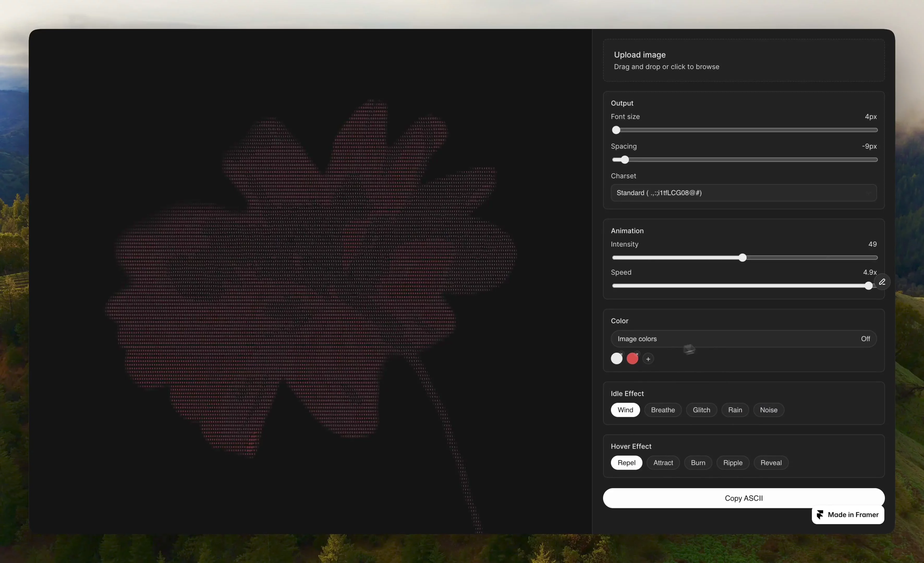The width and height of the screenshot is (924, 563).
Task: Click the pencil edit icon
Action: click(x=882, y=282)
